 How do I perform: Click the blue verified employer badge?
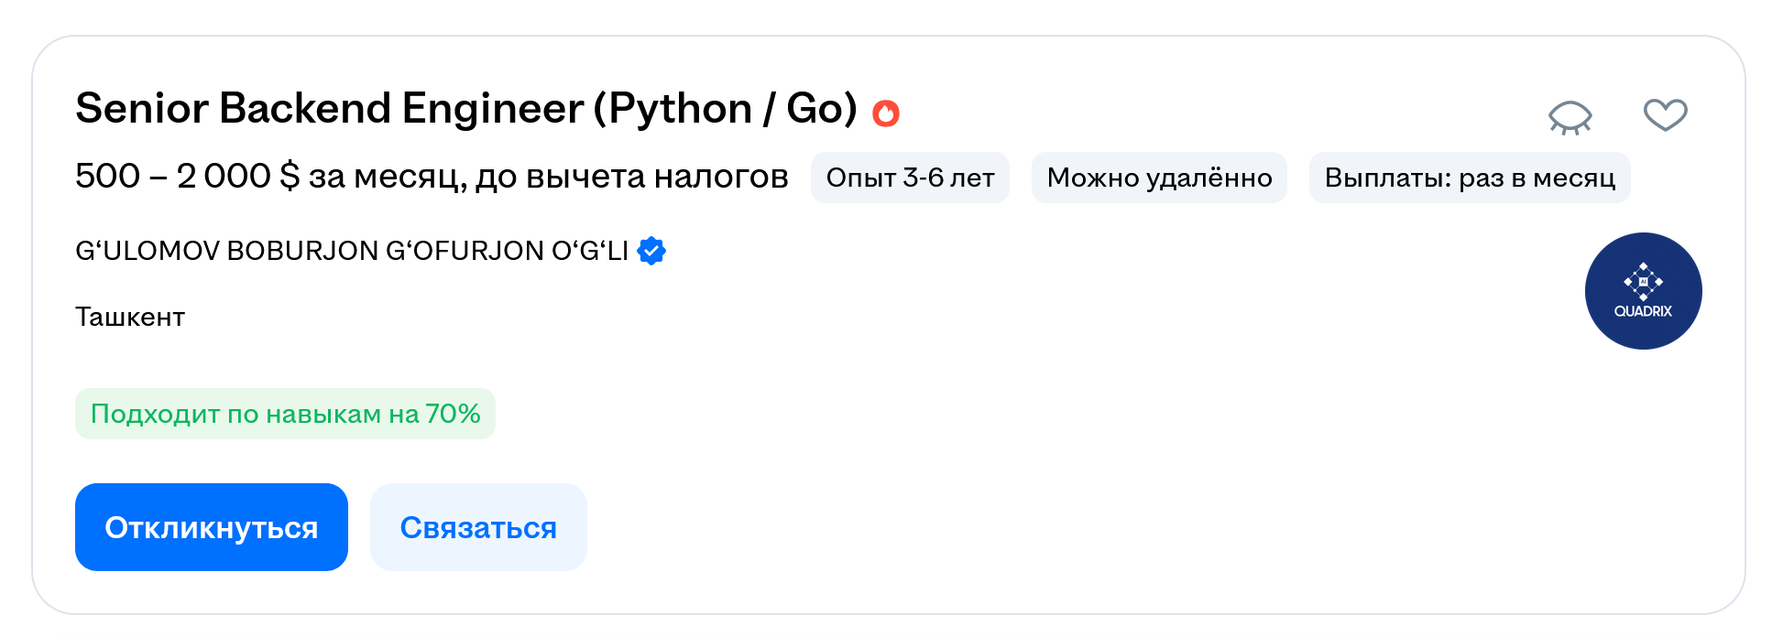(651, 251)
